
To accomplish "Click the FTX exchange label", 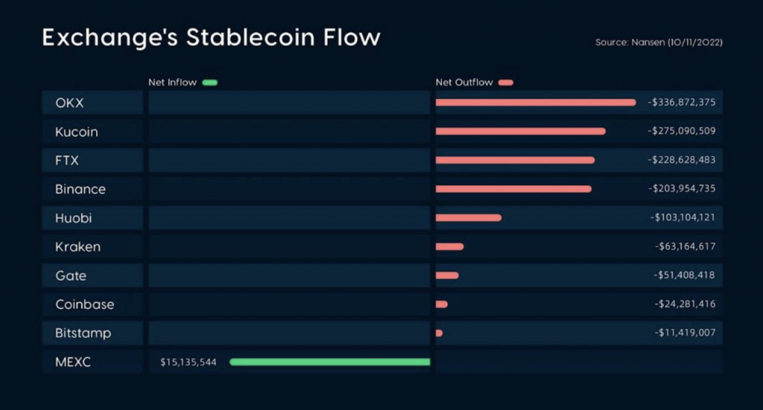I will pos(66,160).
